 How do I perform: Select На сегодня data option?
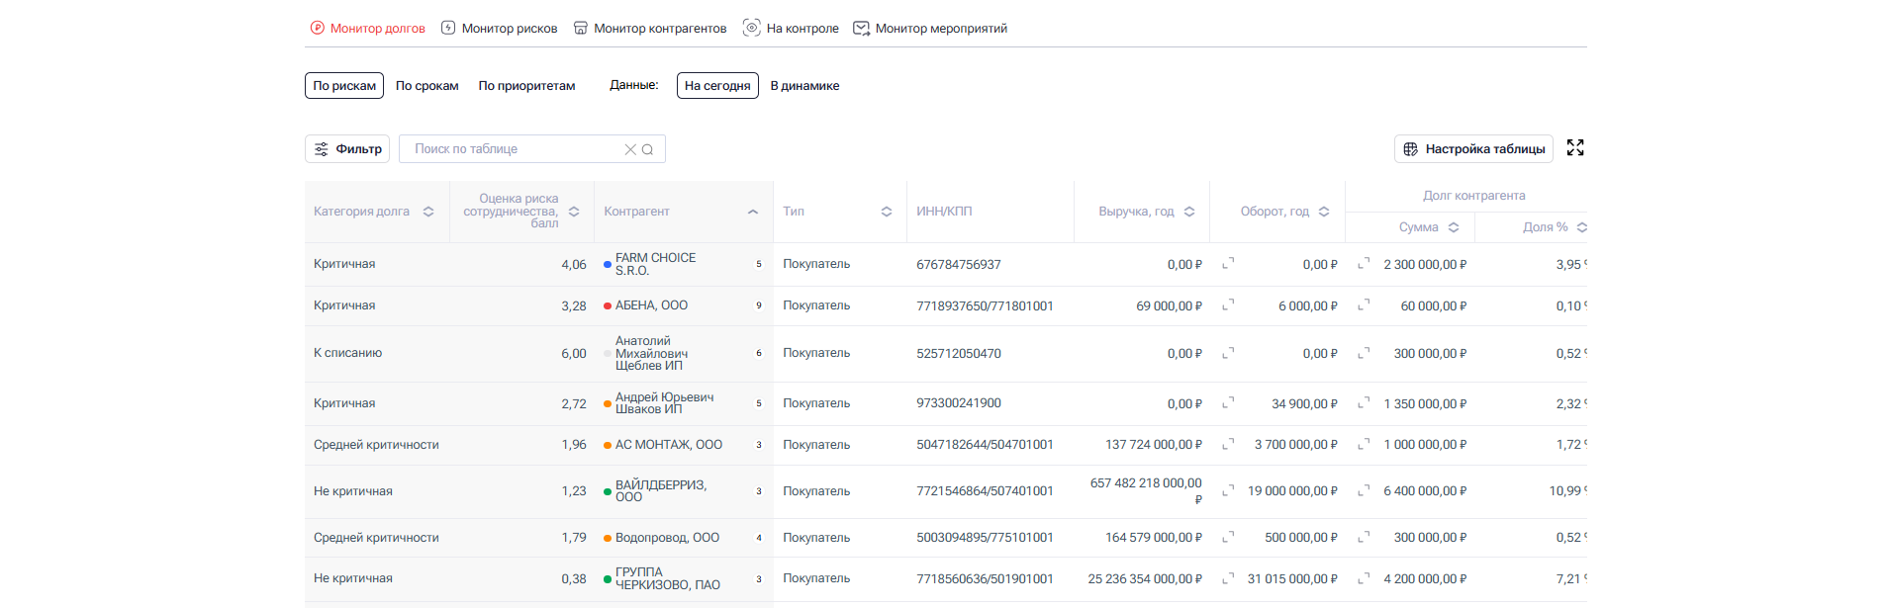click(x=717, y=86)
